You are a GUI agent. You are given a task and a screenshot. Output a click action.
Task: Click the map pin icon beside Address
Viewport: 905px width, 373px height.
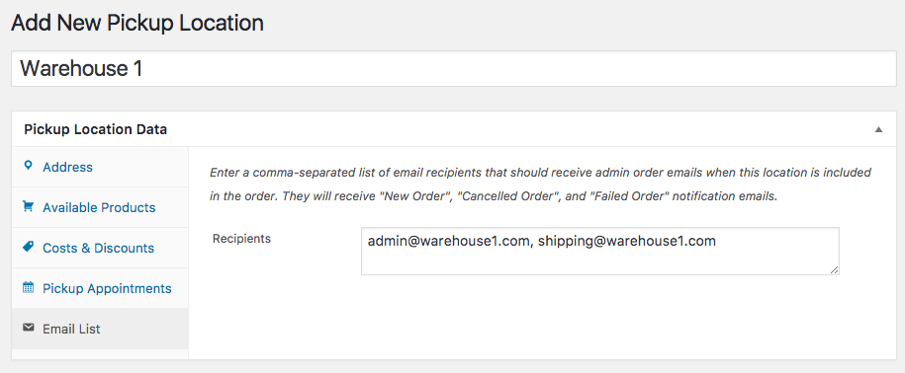point(27,167)
